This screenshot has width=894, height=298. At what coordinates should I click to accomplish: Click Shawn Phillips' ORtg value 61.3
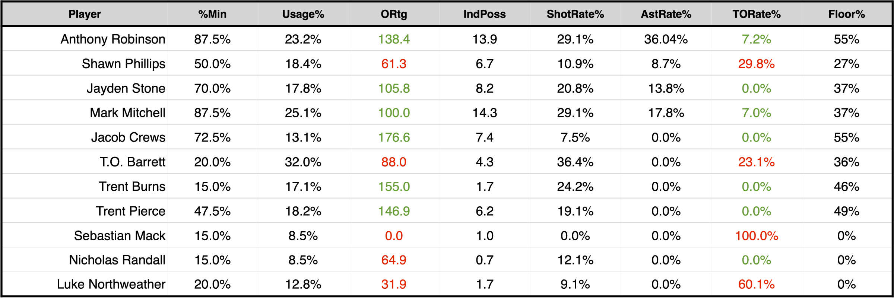pos(394,64)
